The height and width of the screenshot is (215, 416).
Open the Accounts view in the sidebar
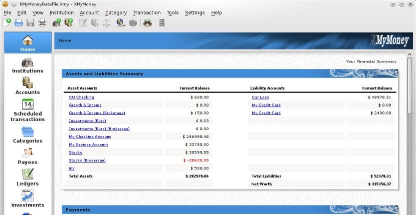coord(28,86)
